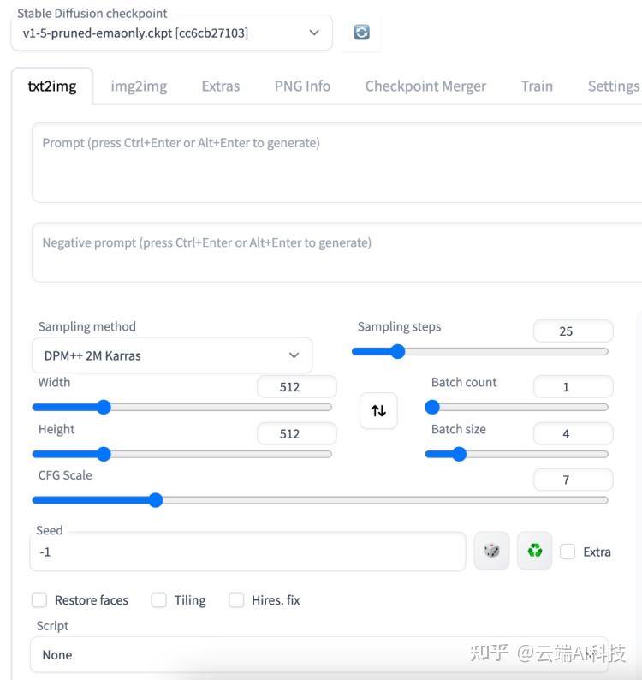Expand the Sampling method dropdown
This screenshot has height=680, width=642.
pyautogui.click(x=172, y=355)
